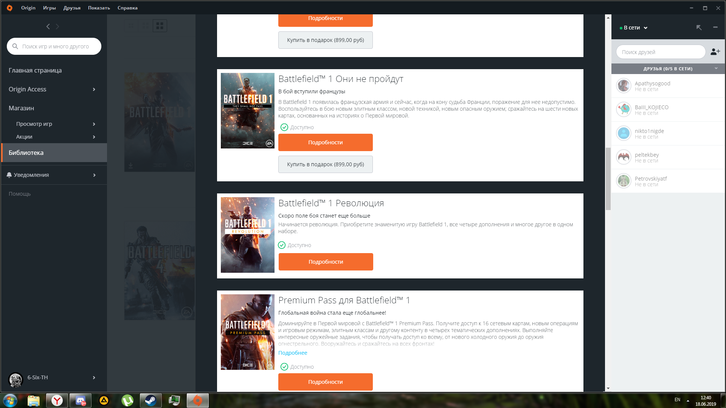Open nikto1nigde friend avatar

tap(624, 133)
